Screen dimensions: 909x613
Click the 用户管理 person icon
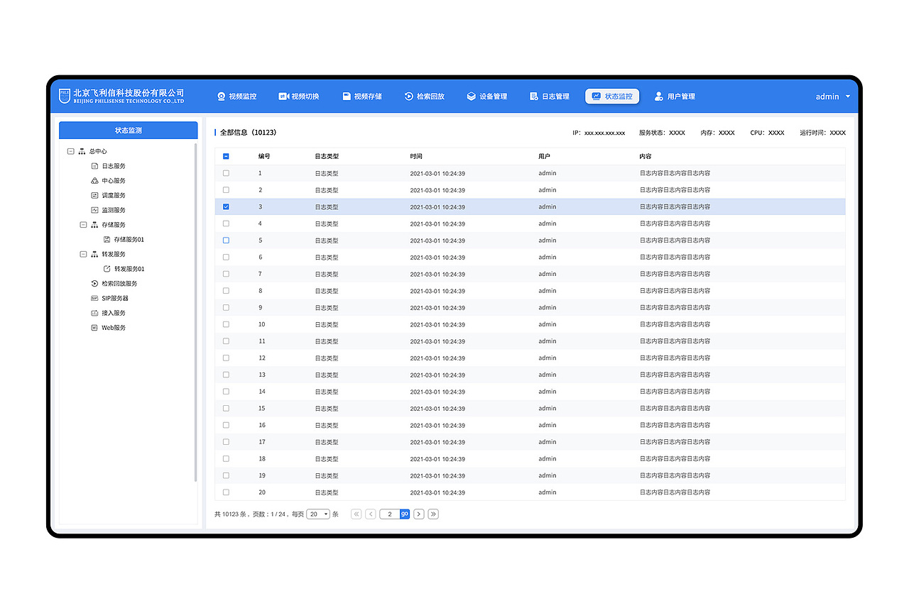(659, 96)
